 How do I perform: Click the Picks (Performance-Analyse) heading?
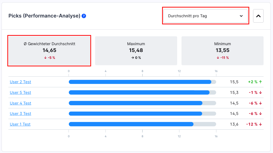coord(44,16)
